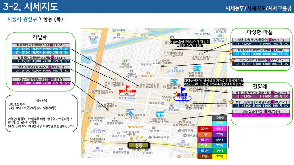The image size is (294, 165).
Task: Click the 20년~ red legend swatch
Action: [204, 129]
